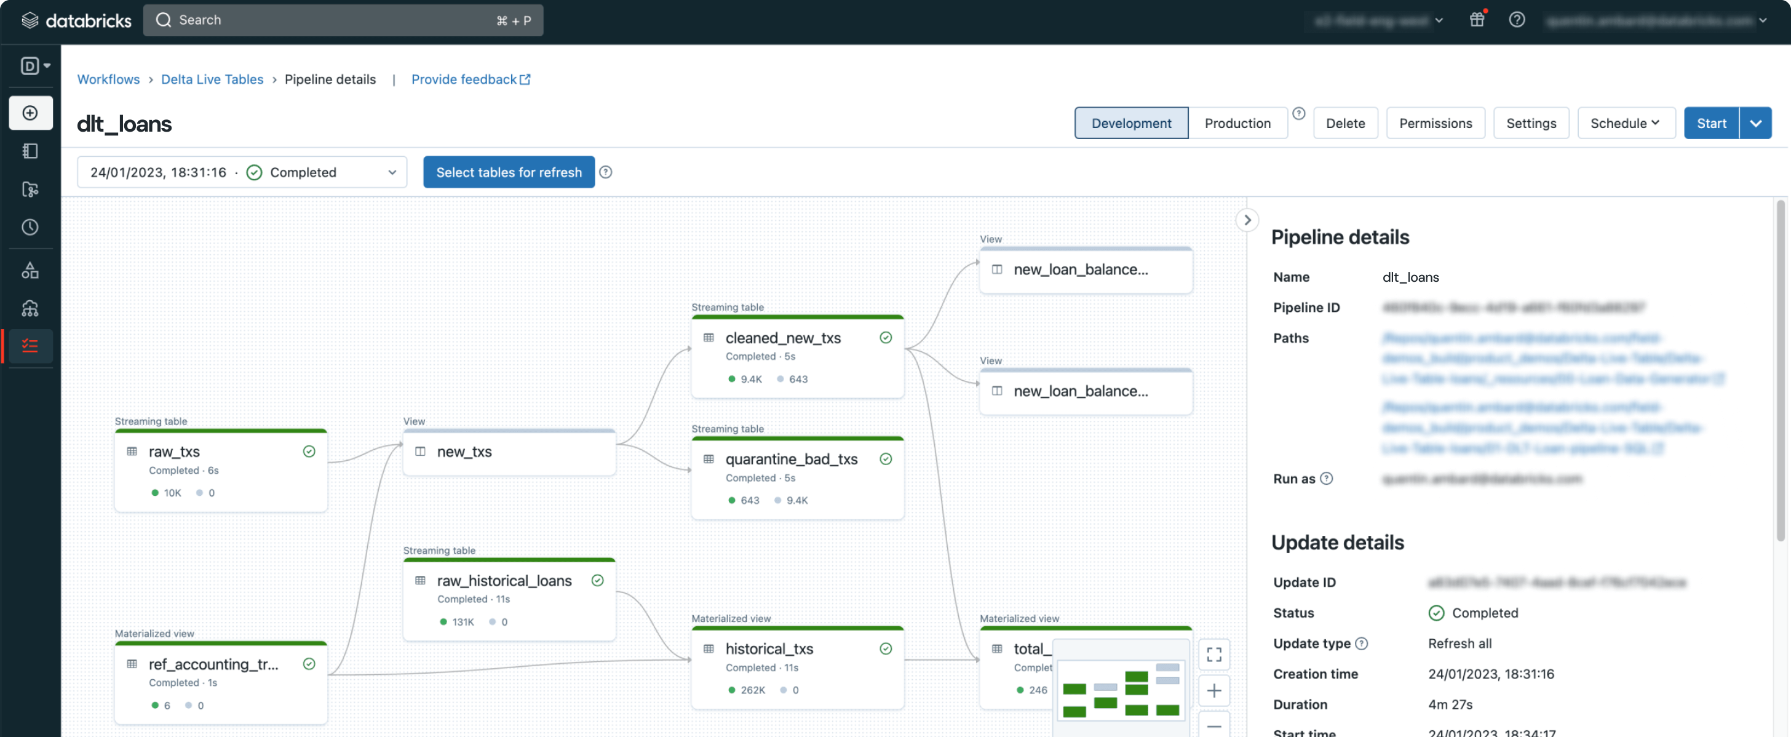Select Development pipeline mode
Viewport: 1791px width, 737px height.
click(1130, 123)
